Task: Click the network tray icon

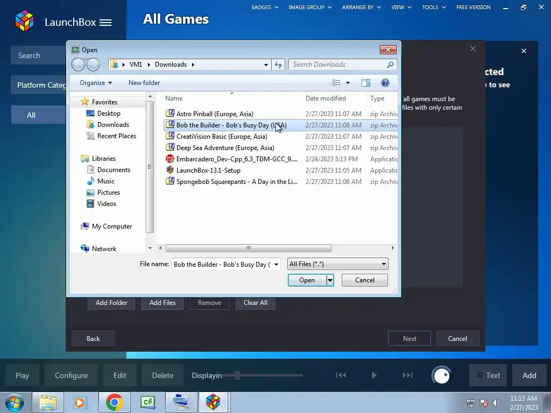Action: tap(470, 403)
